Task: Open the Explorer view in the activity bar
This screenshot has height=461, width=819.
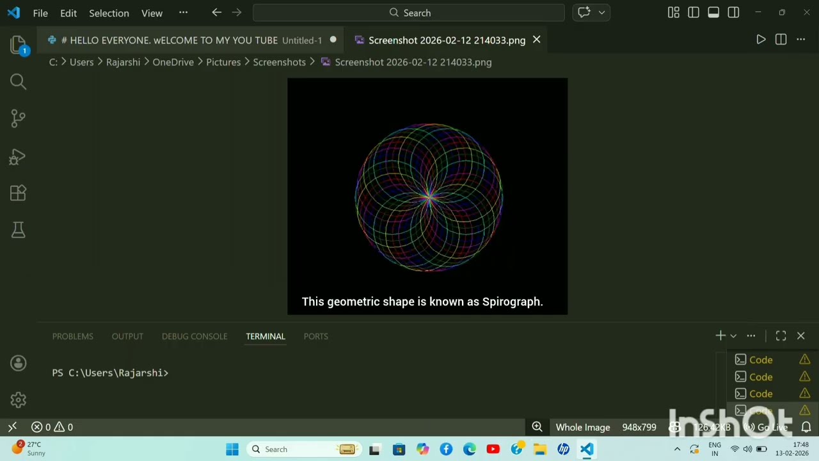Action: coord(18,44)
